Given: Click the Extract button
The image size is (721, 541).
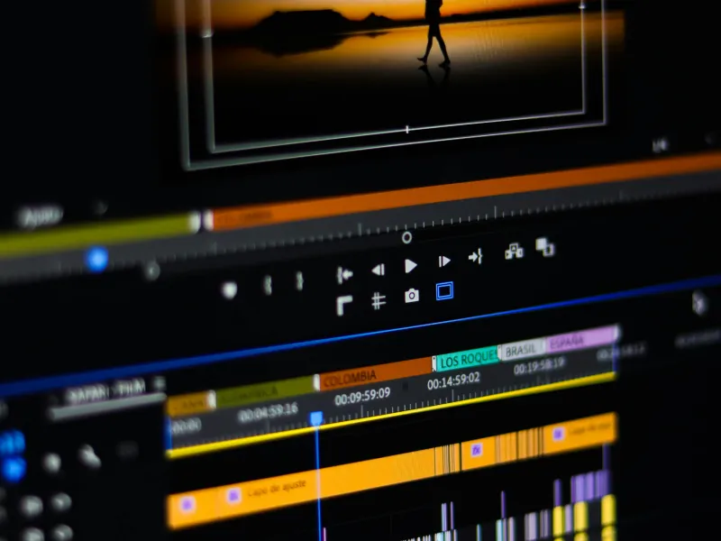Looking at the screenshot, I should (x=544, y=246).
